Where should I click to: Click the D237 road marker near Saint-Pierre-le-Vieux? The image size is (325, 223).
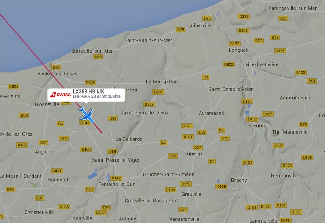point(149,104)
